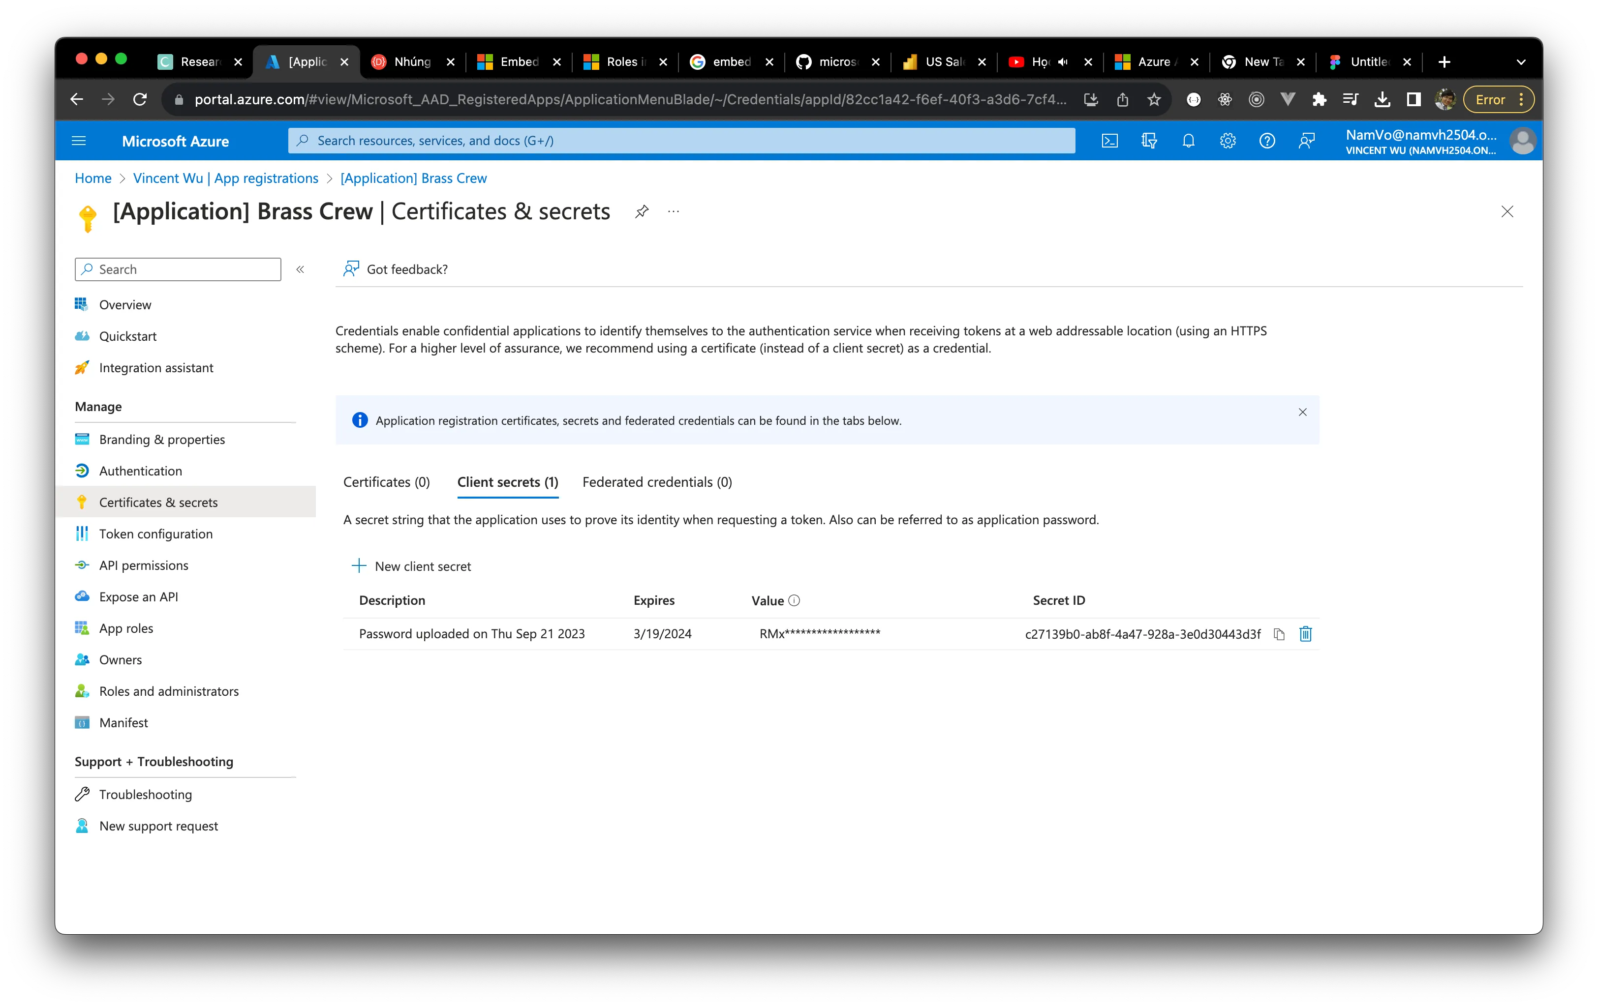
Task: View notifications bell
Action: pos(1189,141)
